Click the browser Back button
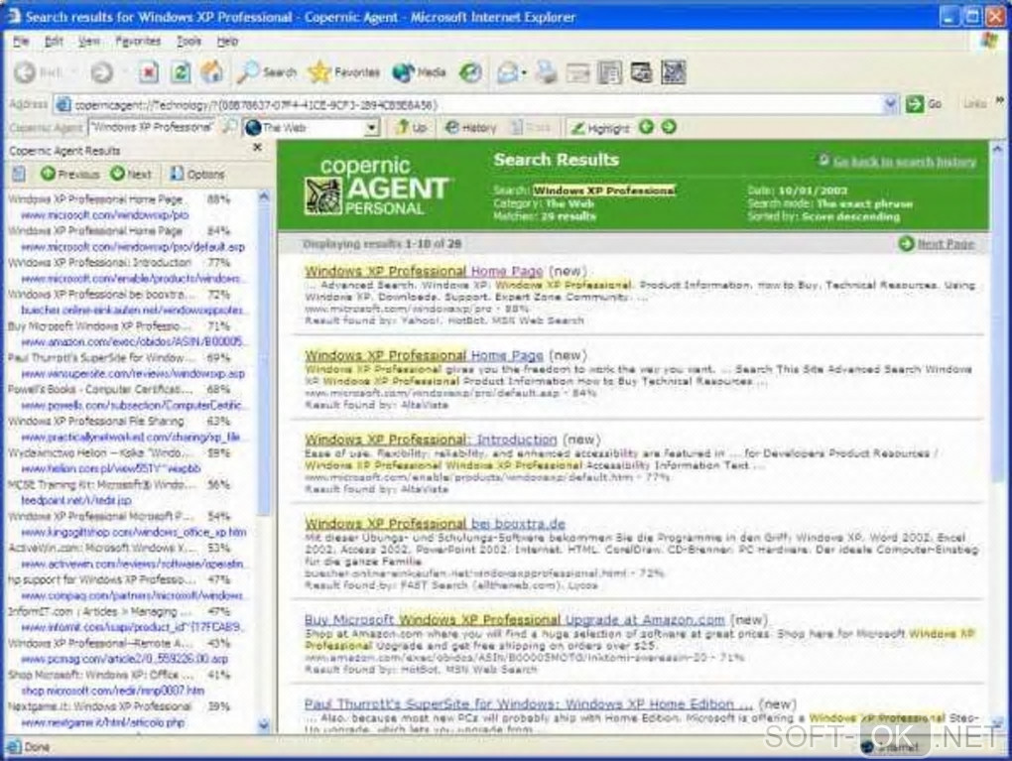This screenshot has height=761, width=1012. pyautogui.click(x=39, y=72)
